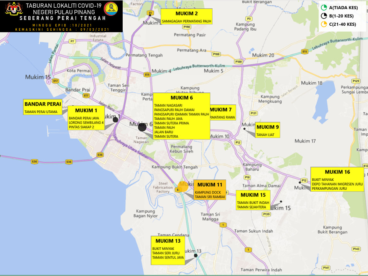Viewport: 368px width, 276px height.
Task: Click the Malaysia coat of arms logo
Action: (x=14, y=9)
